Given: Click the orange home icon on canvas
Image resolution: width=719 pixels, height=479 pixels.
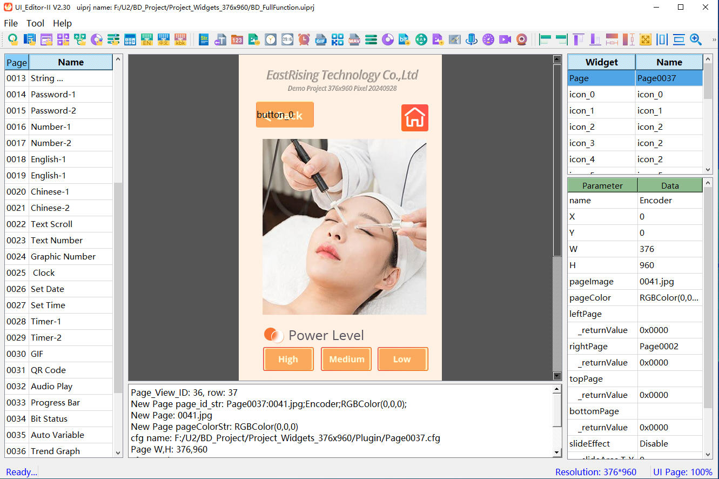Looking at the screenshot, I should (415, 118).
